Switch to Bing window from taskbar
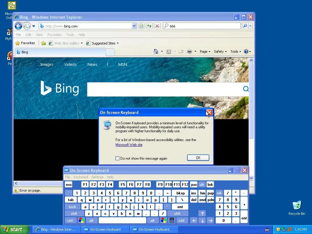This screenshot has width=312, height=234. (56, 229)
